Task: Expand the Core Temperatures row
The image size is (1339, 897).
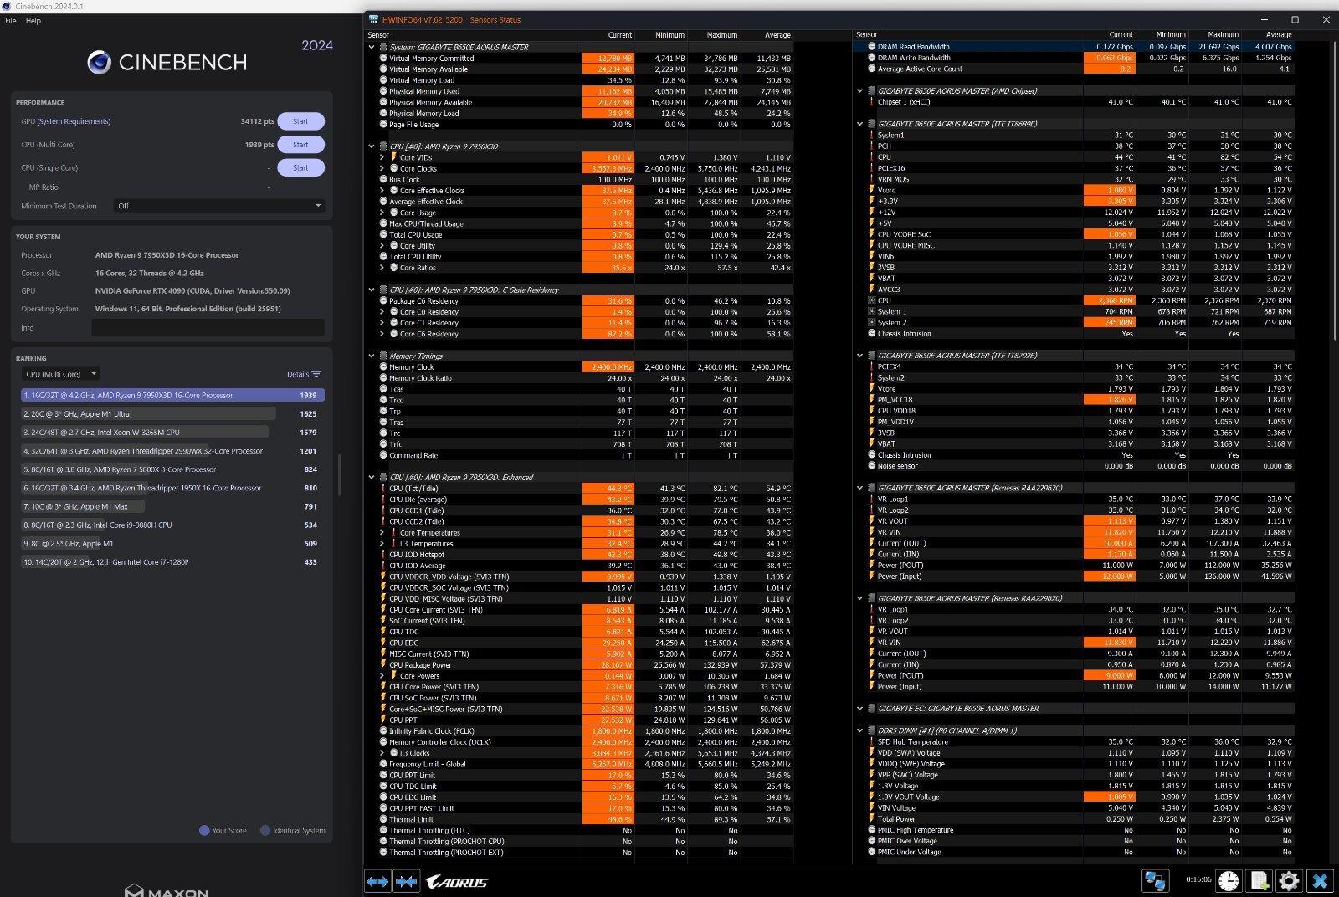Action: pos(382,532)
